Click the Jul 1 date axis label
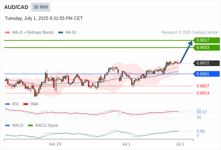The width and height of the screenshot is (221, 150). [126, 144]
